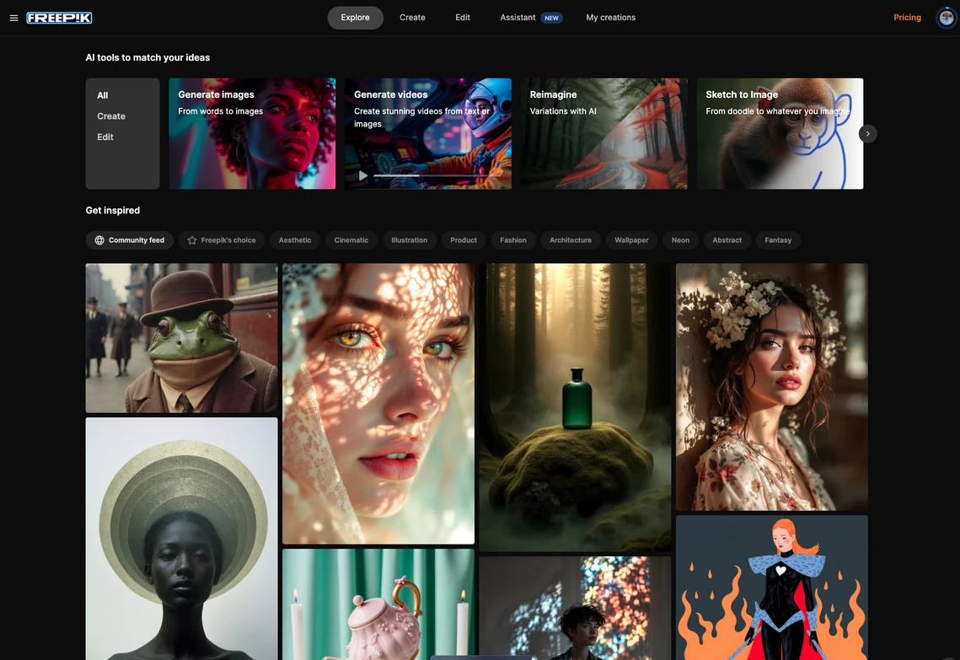Screen dimensions: 960x660
Task: Open the user profile avatar
Action: pos(946,18)
